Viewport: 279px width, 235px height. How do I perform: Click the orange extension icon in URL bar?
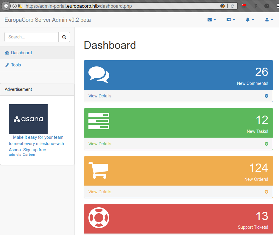(x=222, y=6)
